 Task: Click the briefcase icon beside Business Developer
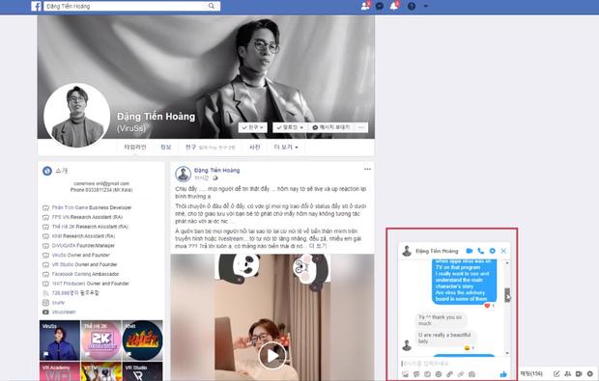[45, 207]
